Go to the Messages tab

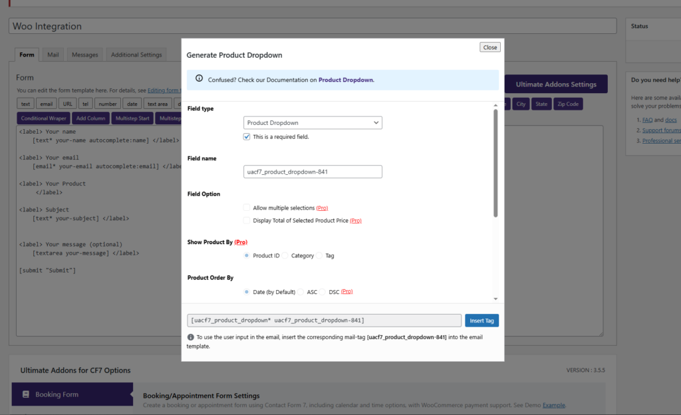(84, 55)
